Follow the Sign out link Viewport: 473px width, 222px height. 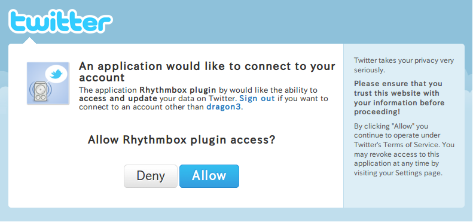click(257, 99)
